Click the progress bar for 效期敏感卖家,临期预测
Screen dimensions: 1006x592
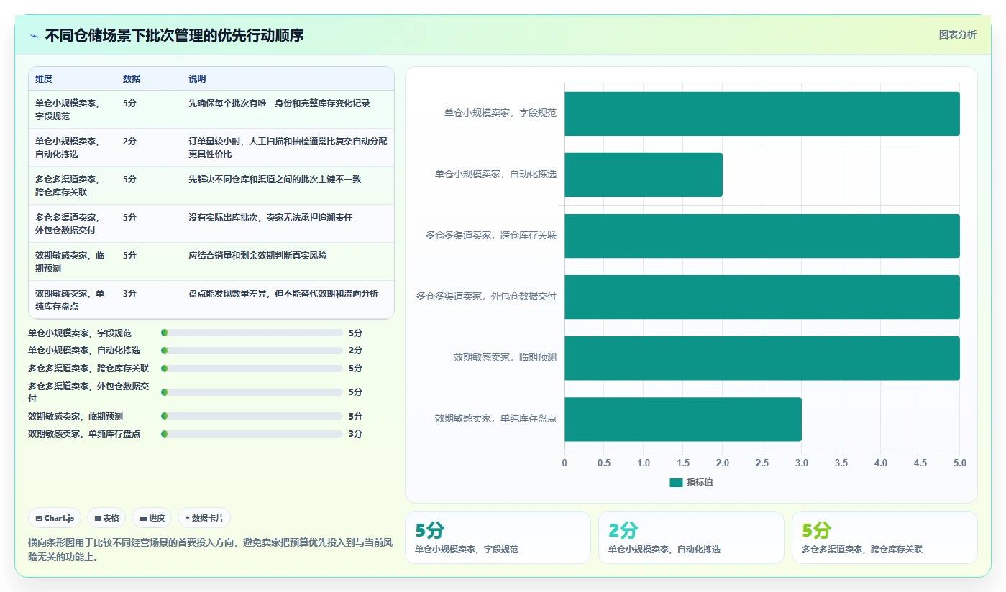(252, 416)
